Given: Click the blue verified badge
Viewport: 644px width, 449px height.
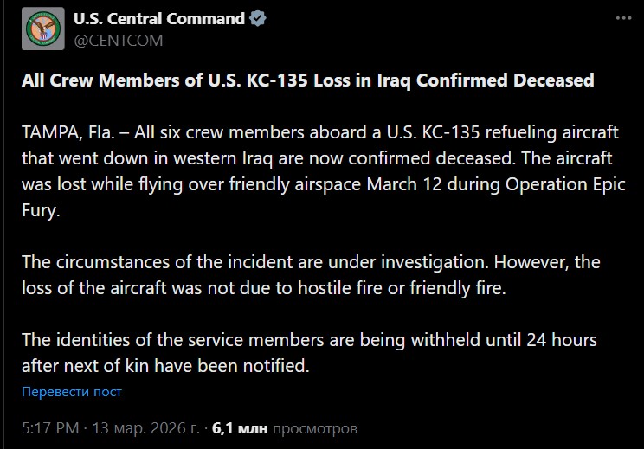Looking at the screenshot, I should click(x=257, y=19).
